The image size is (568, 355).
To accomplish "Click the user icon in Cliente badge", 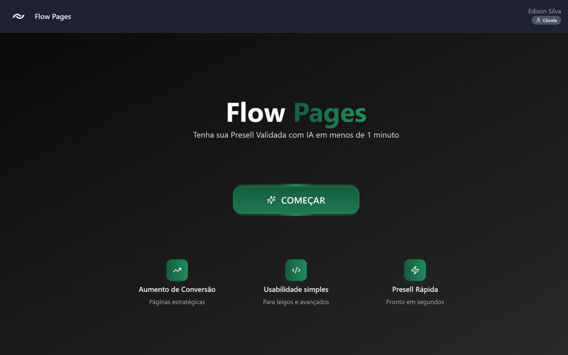I will pos(538,21).
